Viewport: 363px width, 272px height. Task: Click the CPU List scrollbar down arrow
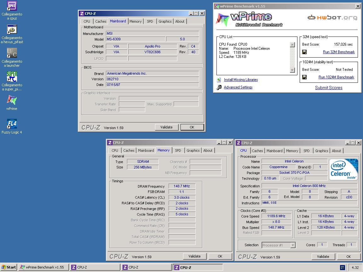[x=292, y=70]
